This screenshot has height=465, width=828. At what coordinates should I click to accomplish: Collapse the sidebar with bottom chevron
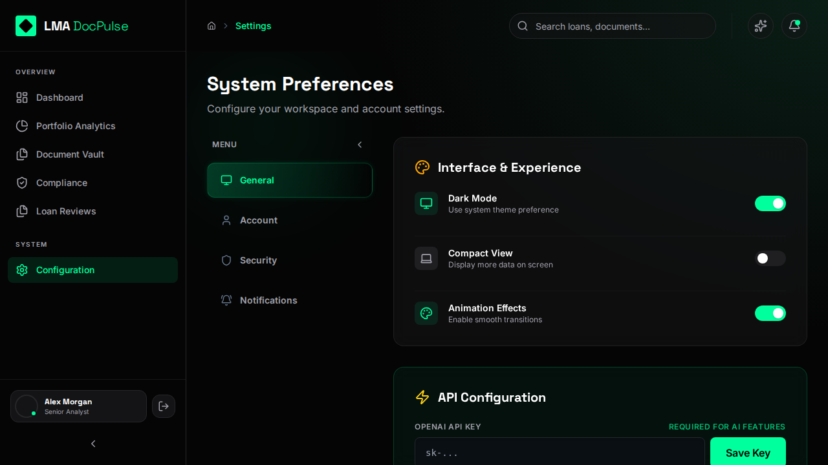[x=93, y=444]
